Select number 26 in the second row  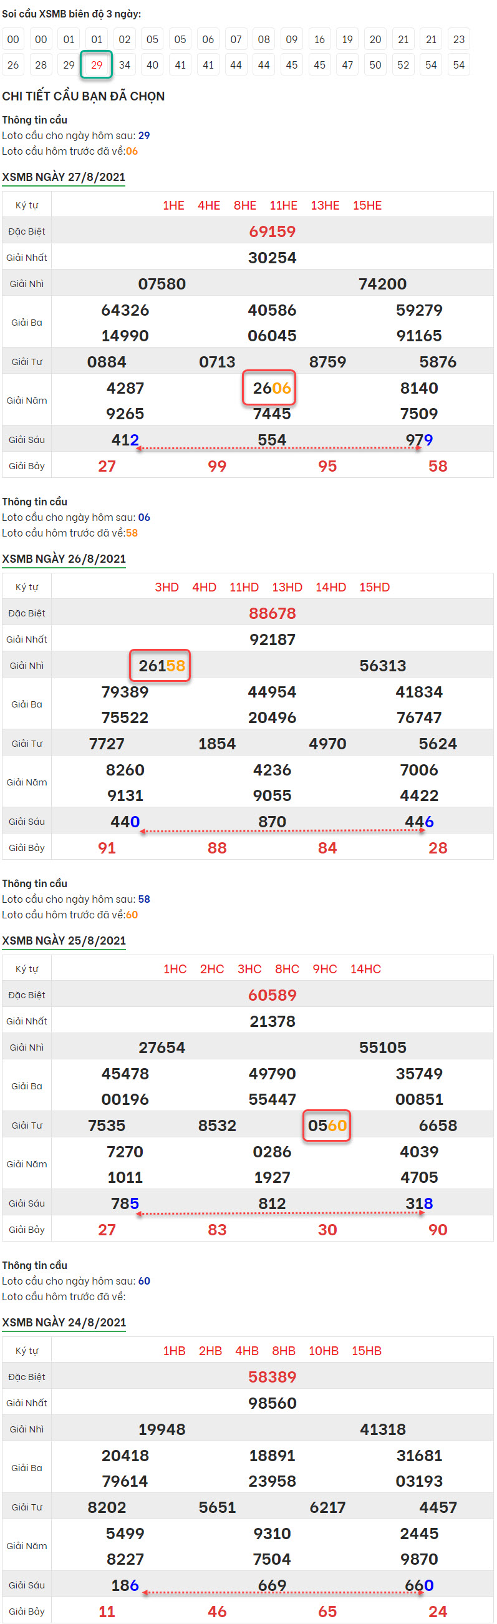(13, 65)
